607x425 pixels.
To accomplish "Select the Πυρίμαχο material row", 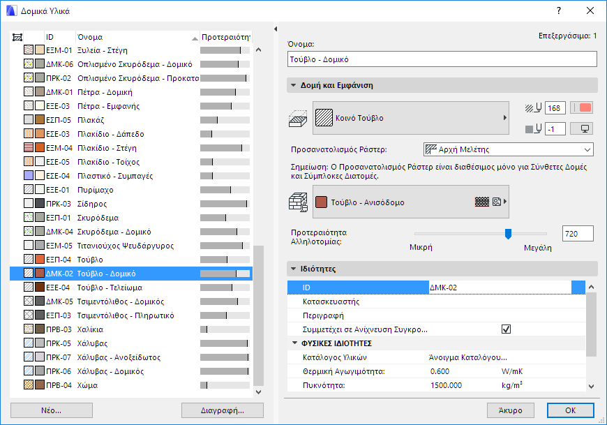I will pyautogui.click(x=131, y=190).
